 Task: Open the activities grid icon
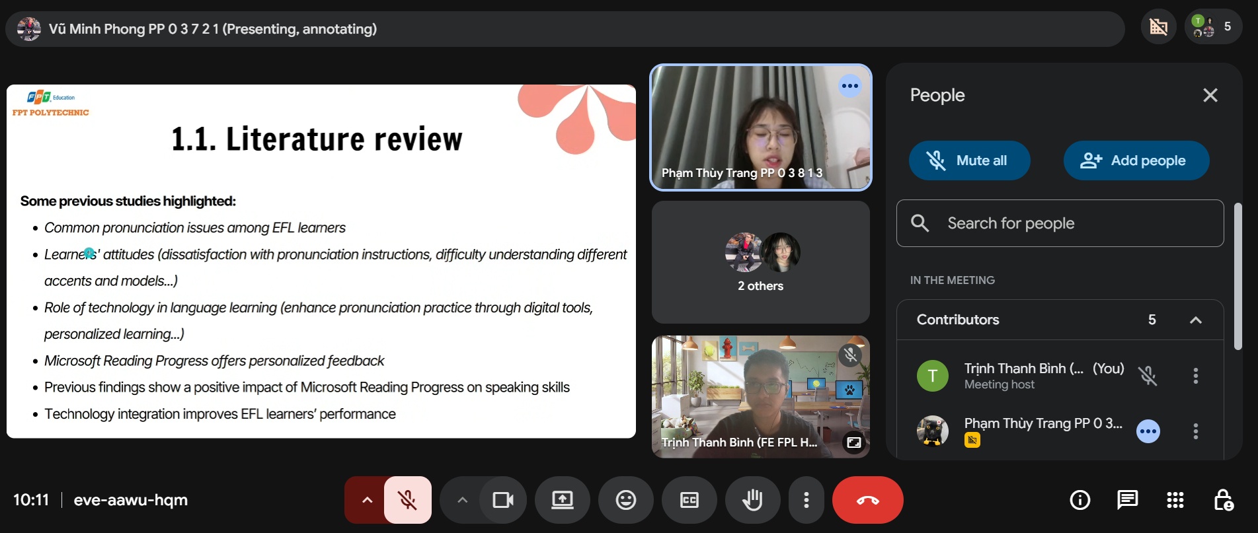pos(1175,500)
